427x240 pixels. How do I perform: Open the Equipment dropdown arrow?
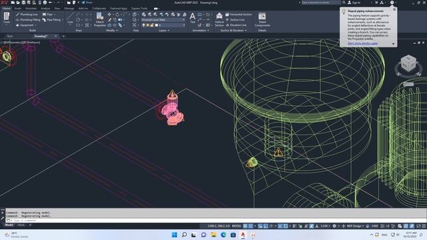tap(35, 25)
